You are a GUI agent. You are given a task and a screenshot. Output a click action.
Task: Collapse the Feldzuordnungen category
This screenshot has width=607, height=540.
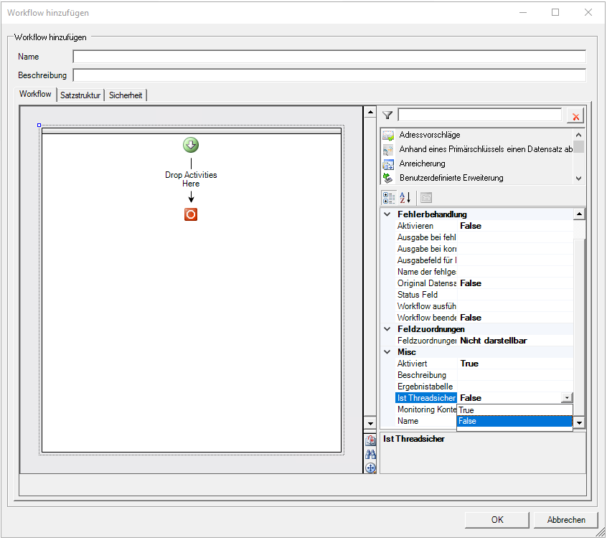(x=387, y=328)
